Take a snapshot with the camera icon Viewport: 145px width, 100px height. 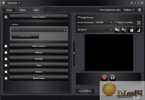coord(112,78)
